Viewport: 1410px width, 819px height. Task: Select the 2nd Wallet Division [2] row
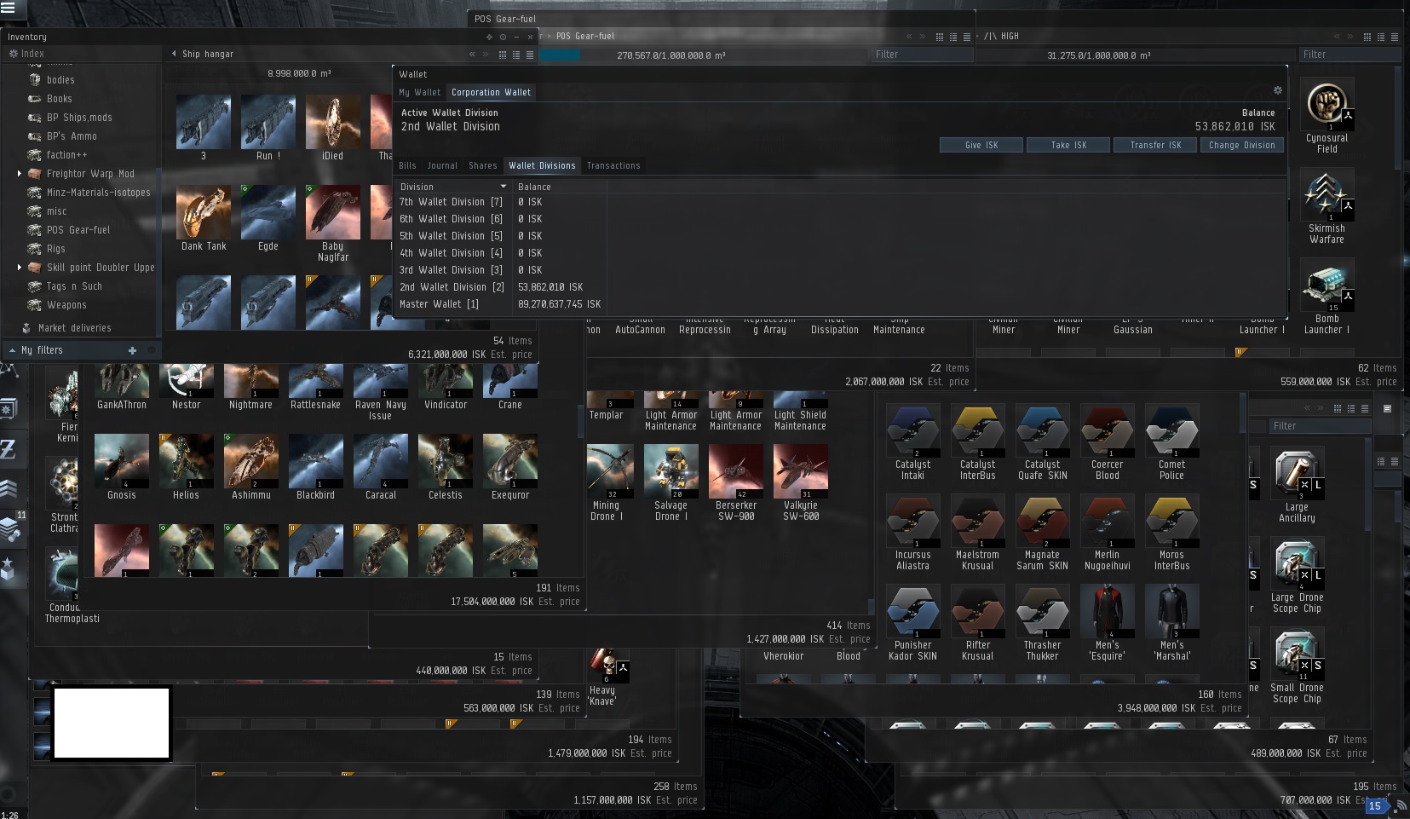[839, 287]
